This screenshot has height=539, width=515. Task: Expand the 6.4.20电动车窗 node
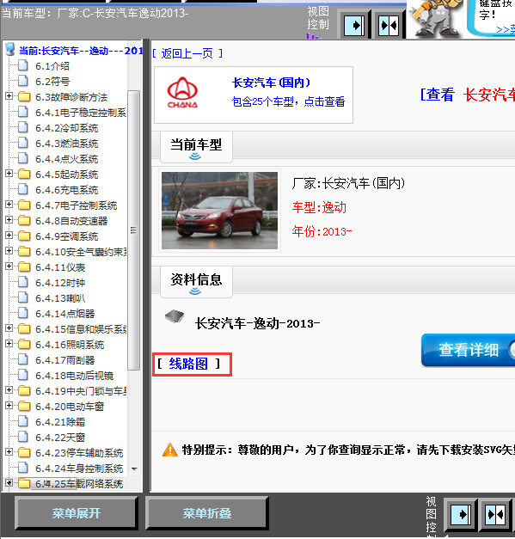pyautogui.click(x=9, y=405)
